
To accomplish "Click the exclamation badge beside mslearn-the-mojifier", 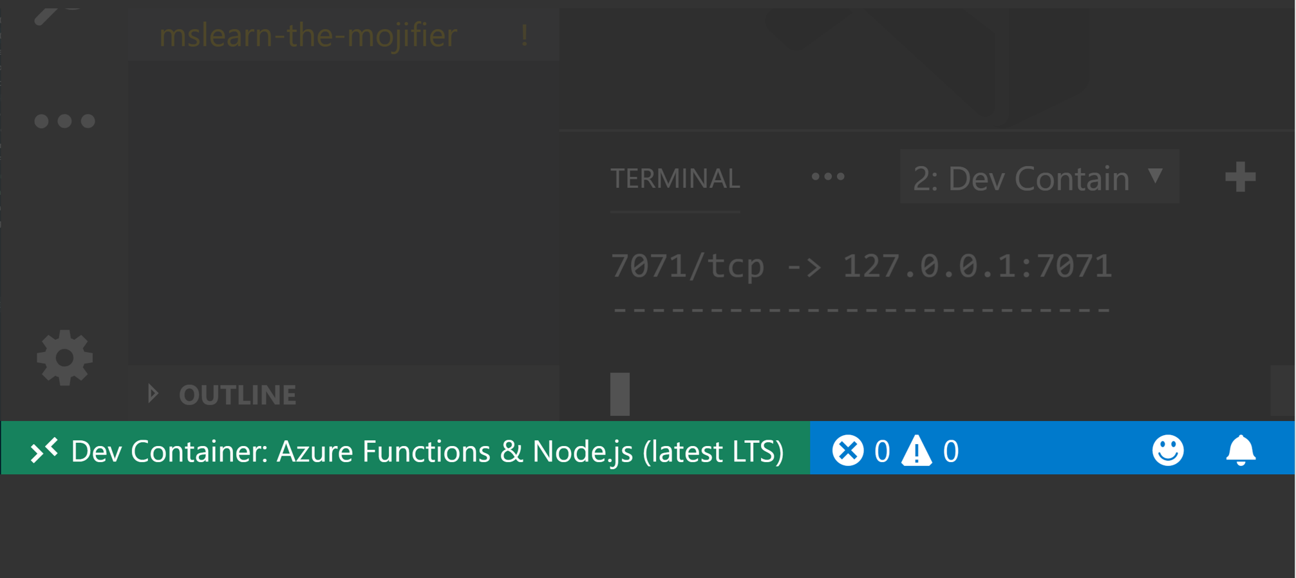I will (x=524, y=35).
